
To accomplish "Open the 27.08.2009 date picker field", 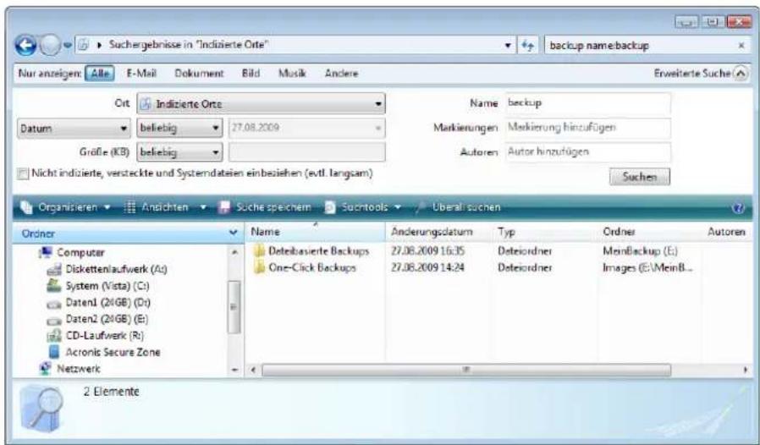I will pyautogui.click(x=306, y=128).
